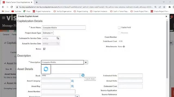Close the Oracle Fusion Cloud Applications tab
The height and width of the screenshot is (97, 174).
point(32,2)
